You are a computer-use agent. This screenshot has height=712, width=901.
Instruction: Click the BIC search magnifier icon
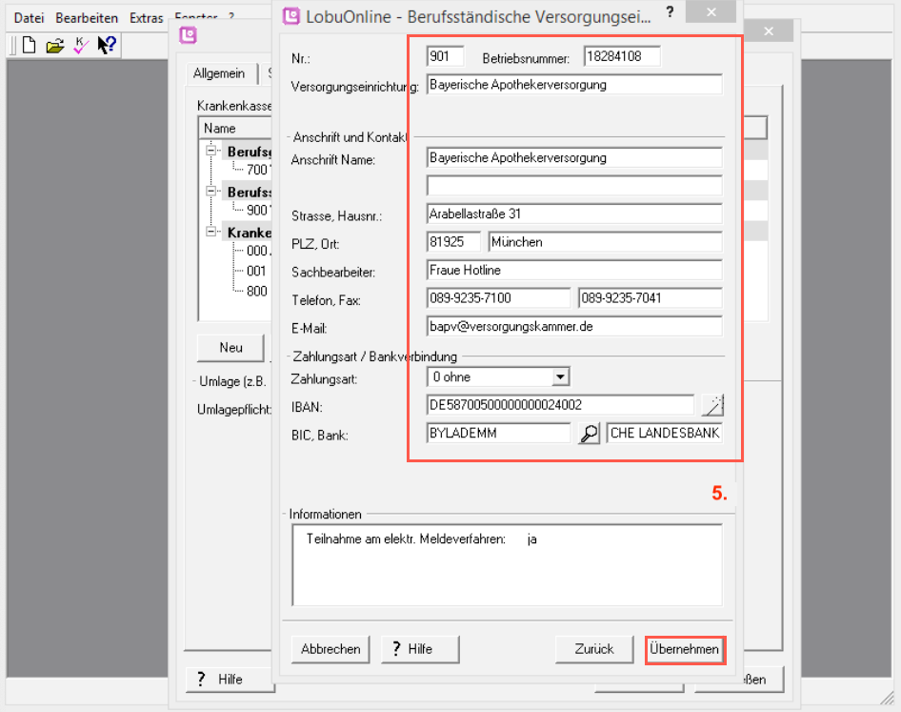pyautogui.click(x=589, y=434)
